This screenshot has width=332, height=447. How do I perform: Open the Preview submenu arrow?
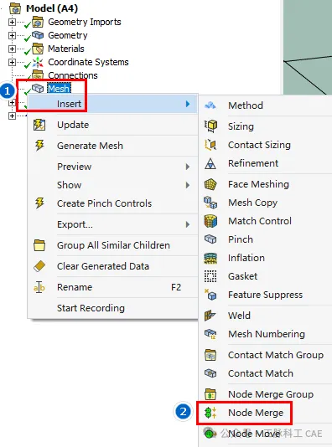(188, 167)
